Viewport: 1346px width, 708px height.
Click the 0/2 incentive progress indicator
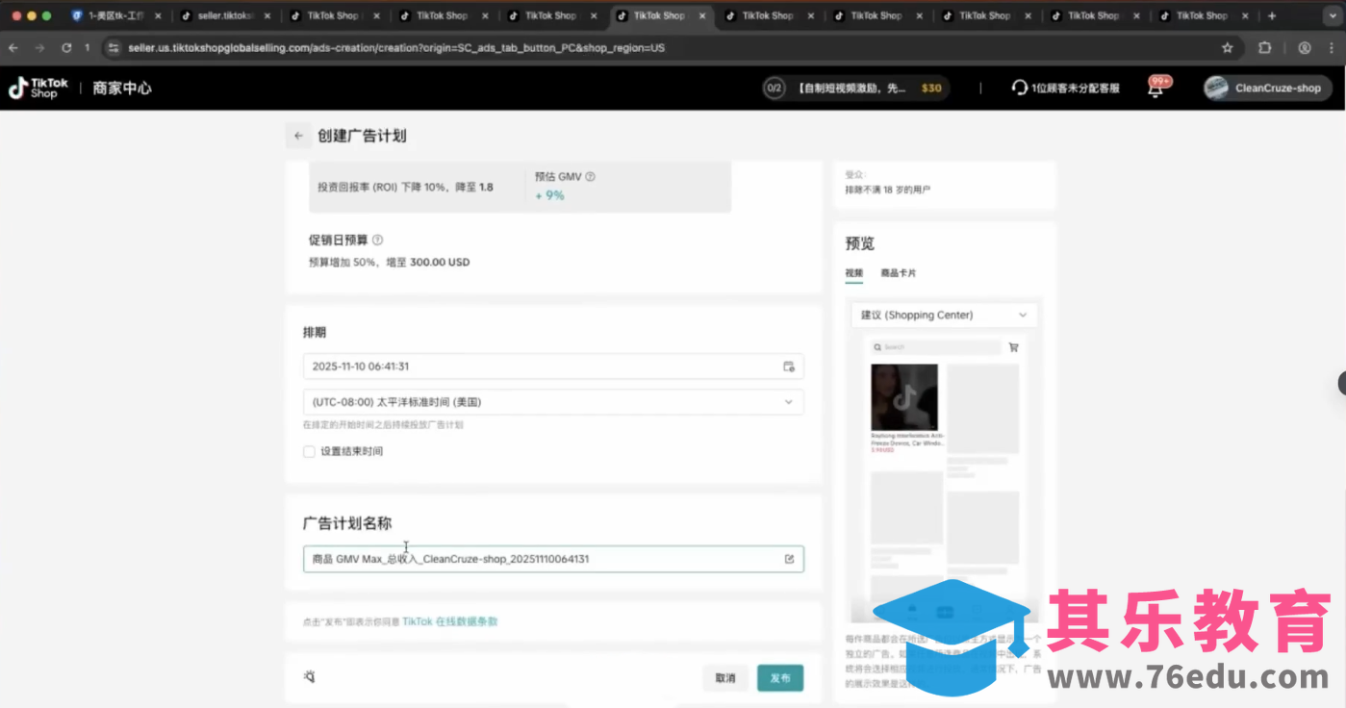click(775, 88)
